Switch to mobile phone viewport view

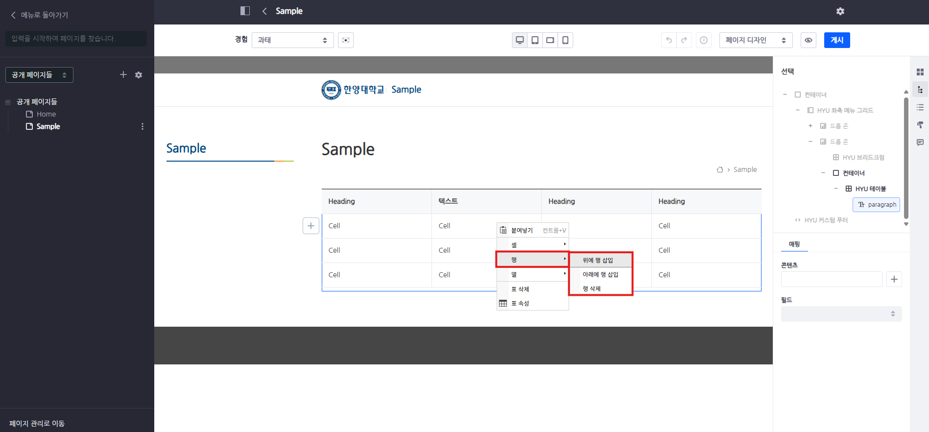pyautogui.click(x=565, y=40)
